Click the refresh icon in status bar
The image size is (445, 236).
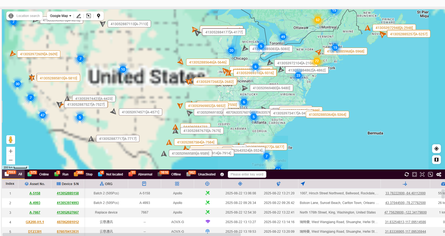(x=407, y=174)
